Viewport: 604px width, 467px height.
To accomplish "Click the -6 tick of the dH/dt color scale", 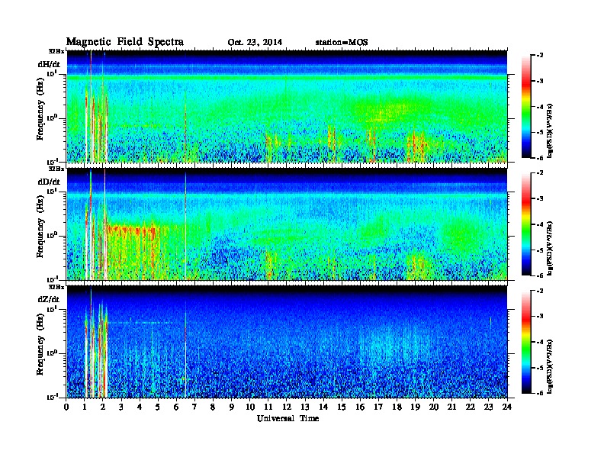I will click(540, 158).
